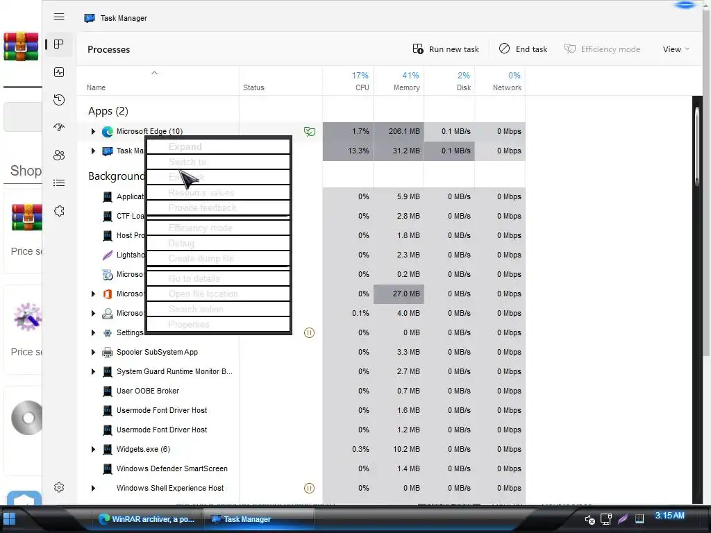Screen dimensions: 711x533
Task: Sort by the Disk column header
Action: (x=449, y=81)
